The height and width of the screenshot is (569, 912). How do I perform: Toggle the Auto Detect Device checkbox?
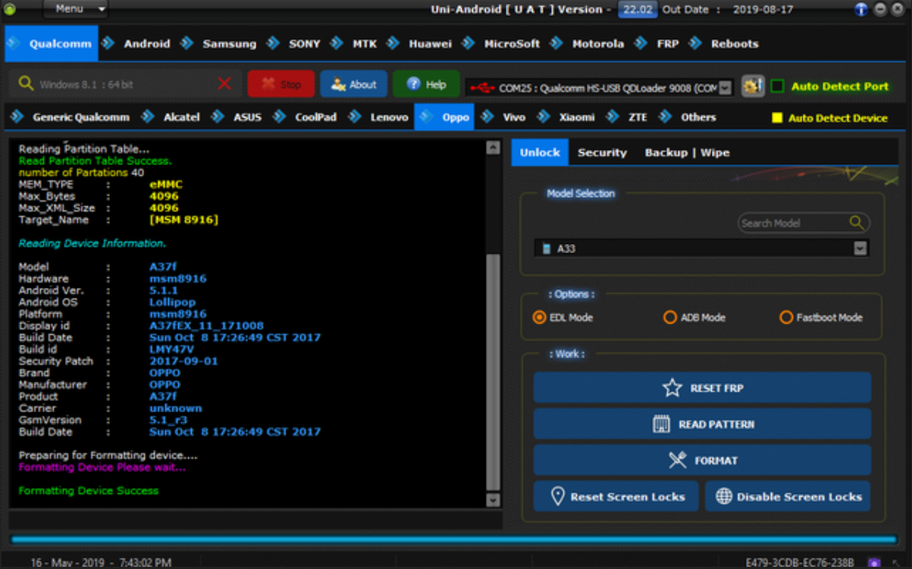point(777,118)
